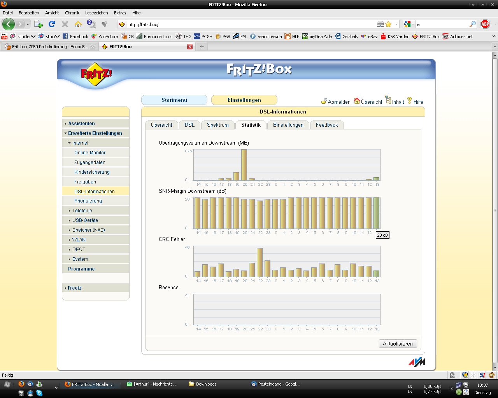The image size is (498, 398).
Task: Click the Startmenü button
Action: tap(174, 100)
